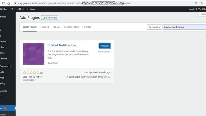Open Plugins menu with update badge
The height and width of the screenshot is (116, 206).
[8, 108]
